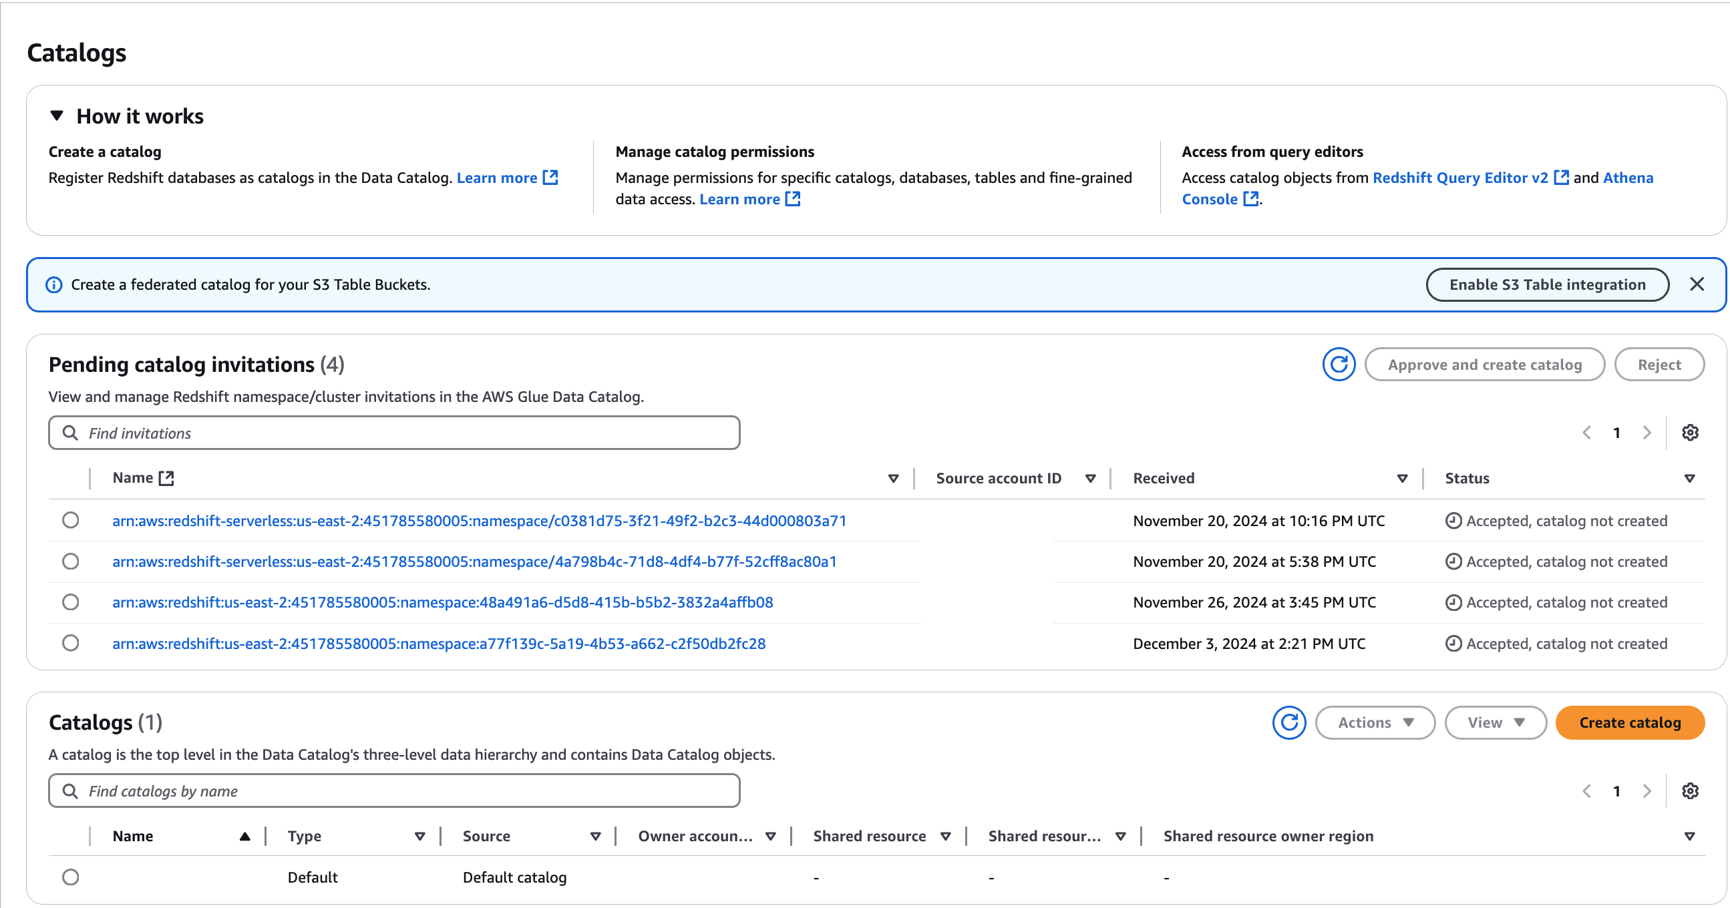Select the December 3 invitation radio button
1730x908 pixels.
pyautogui.click(x=71, y=642)
